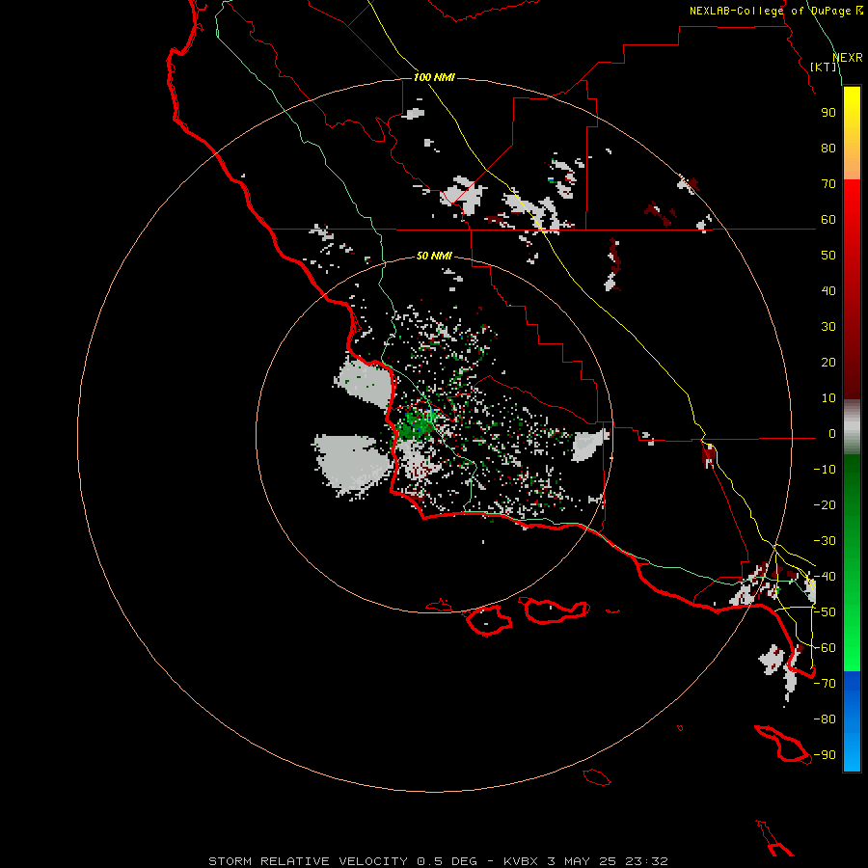The height and width of the screenshot is (868, 868).
Task: Click the [KT] units label above color bar
Action: click(824, 67)
